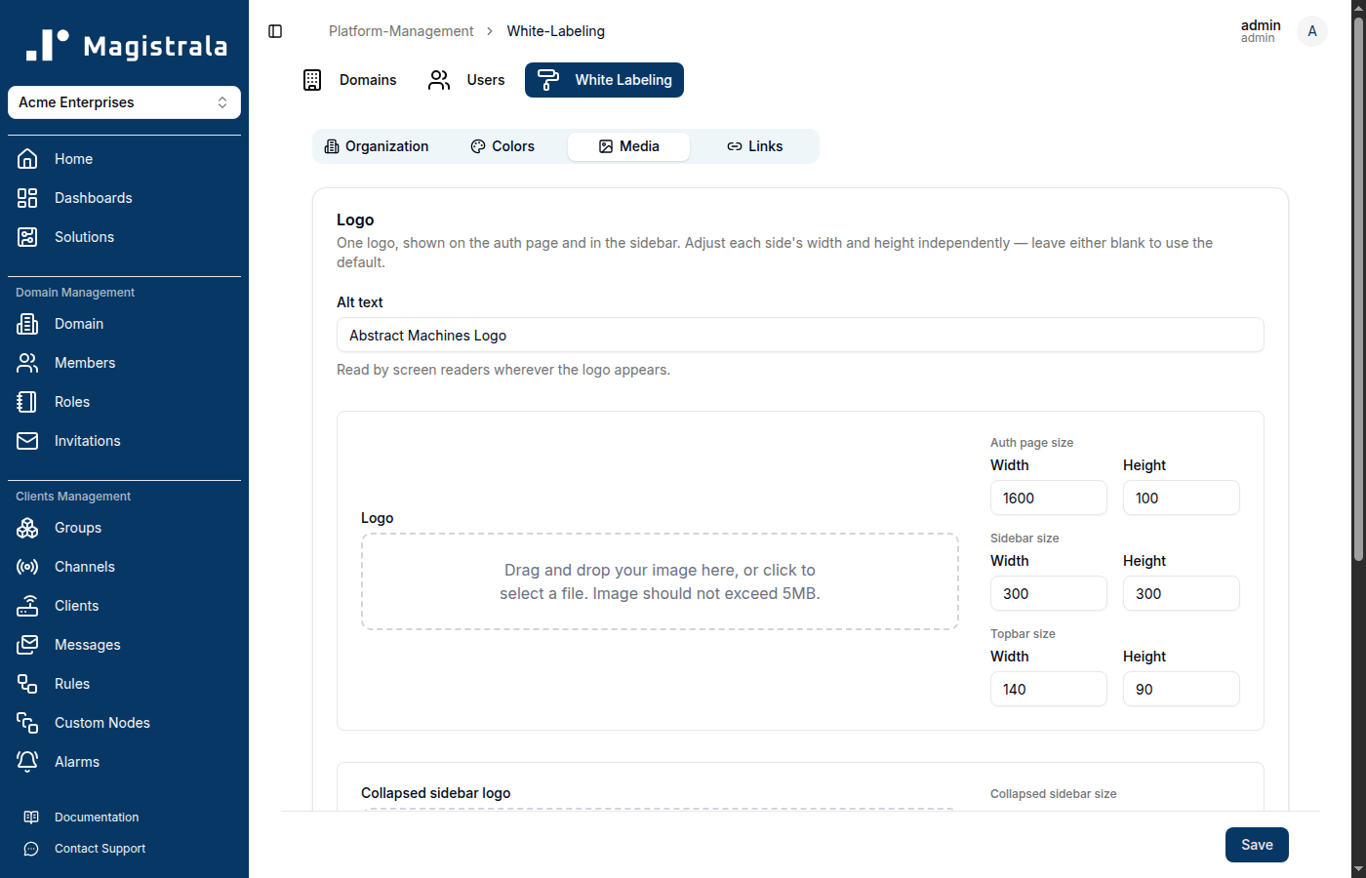
Task: Focus the Alt text input field
Action: [x=800, y=335]
